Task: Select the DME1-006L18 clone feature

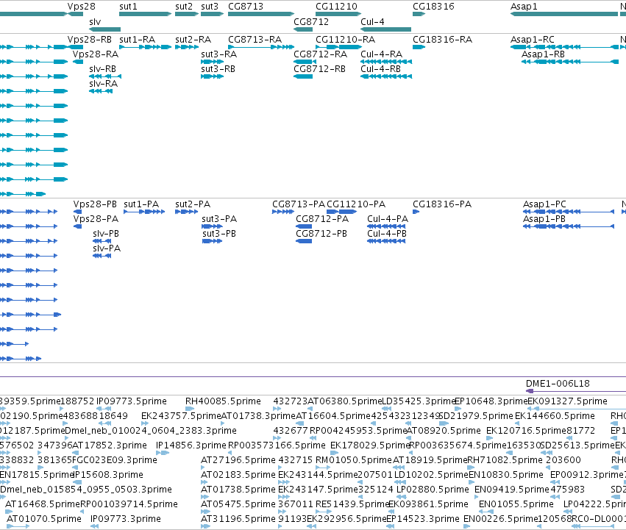Action: click(558, 384)
